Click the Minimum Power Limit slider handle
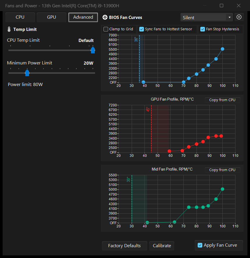 point(27,73)
